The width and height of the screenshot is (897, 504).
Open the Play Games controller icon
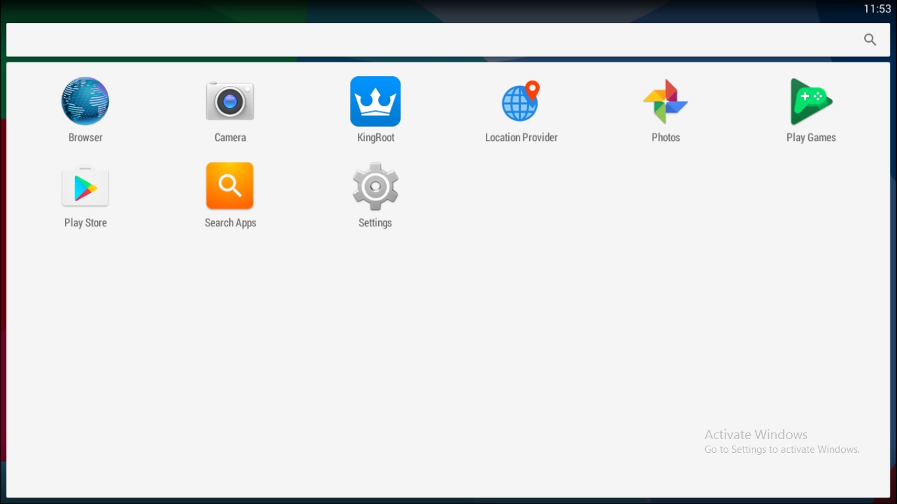(811, 102)
